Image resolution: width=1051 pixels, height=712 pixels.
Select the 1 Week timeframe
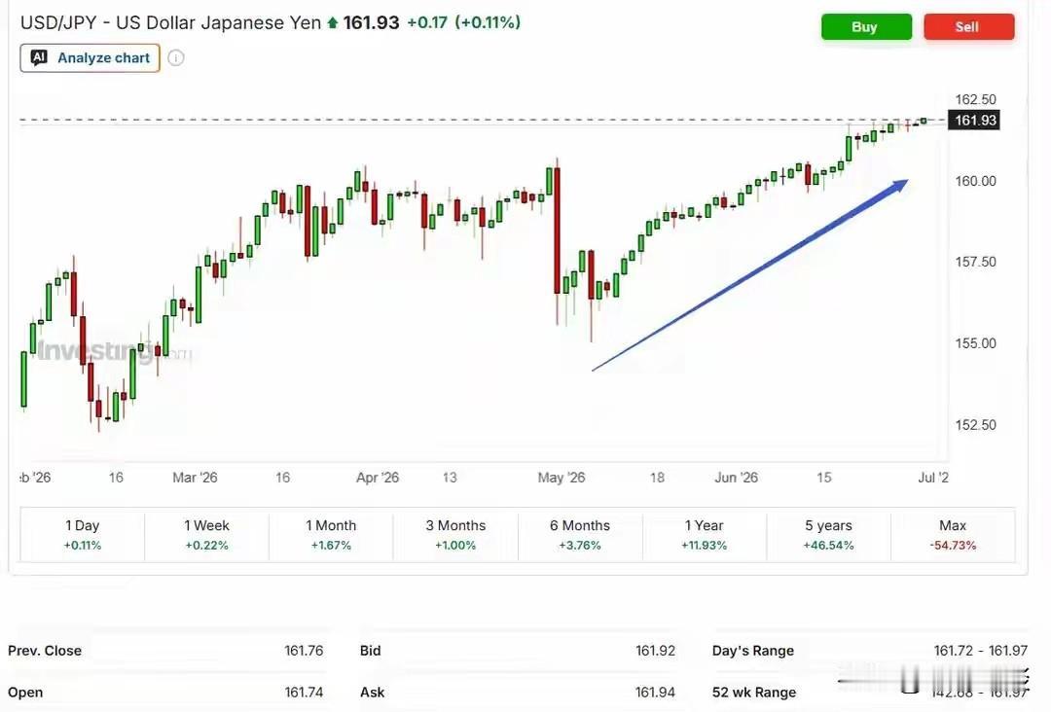click(206, 535)
